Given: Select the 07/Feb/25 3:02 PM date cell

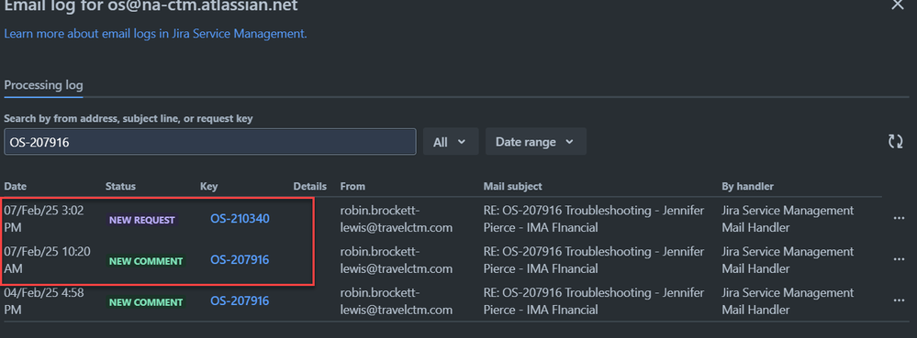Looking at the screenshot, I should click(44, 218).
